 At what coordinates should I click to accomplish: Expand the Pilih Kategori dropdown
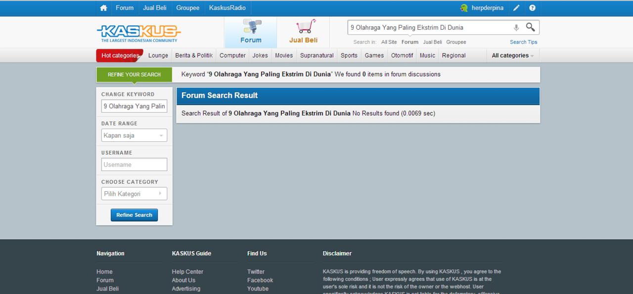134,194
